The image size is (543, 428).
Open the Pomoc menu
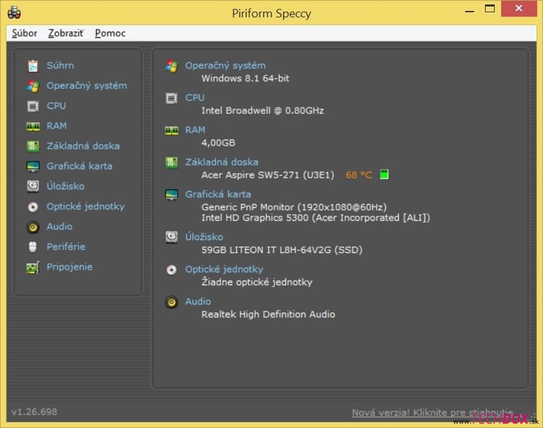[x=110, y=33]
